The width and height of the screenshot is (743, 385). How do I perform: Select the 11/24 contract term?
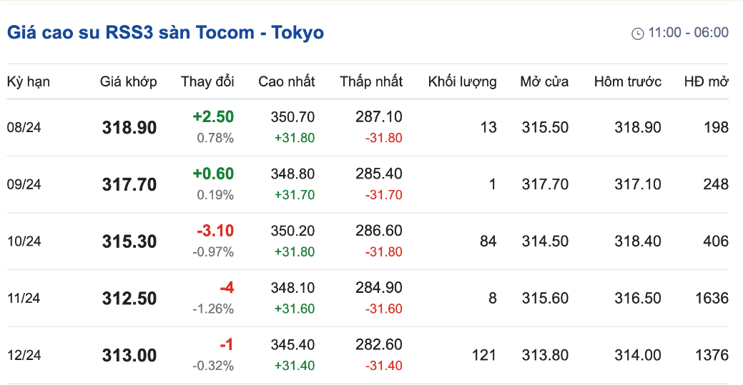(24, 298)
